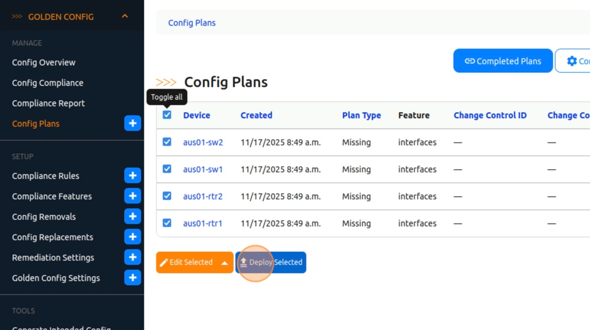Uncheck the aus01-rtr1 row checkbox
The height and width of the screenshot is (330, 590).
[x=166, y=223]
